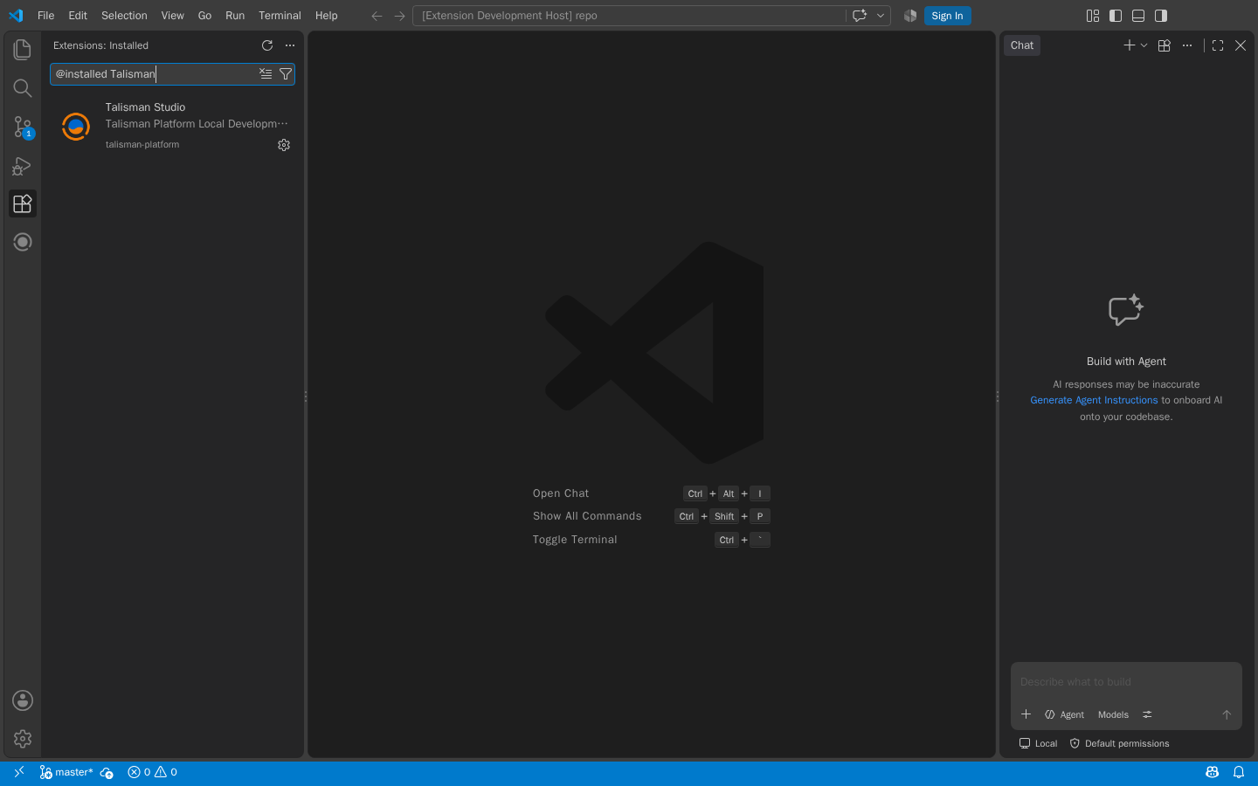Start a new chat with the plus icon

1130,45
